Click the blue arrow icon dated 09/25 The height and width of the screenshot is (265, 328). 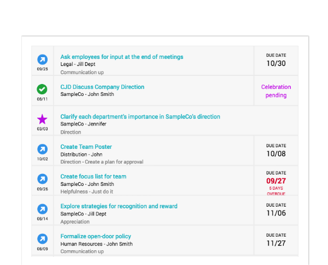pos(42,59)
